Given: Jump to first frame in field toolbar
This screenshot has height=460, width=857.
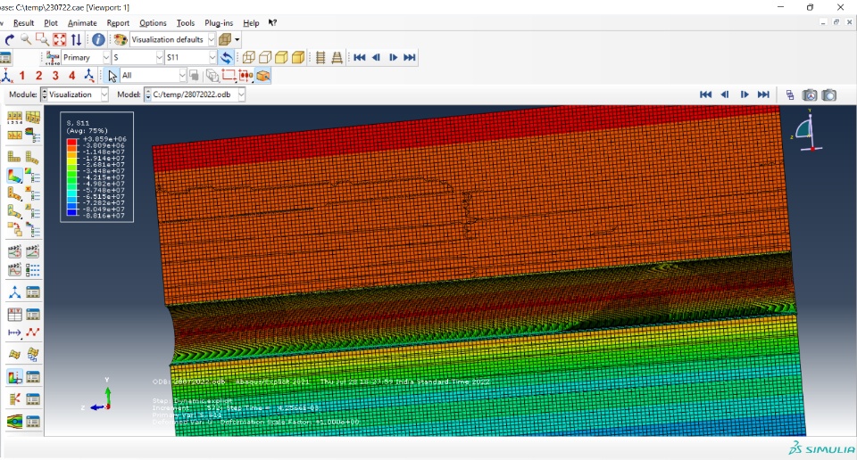Looking at the screenshot, I should [x=359, y=57].
